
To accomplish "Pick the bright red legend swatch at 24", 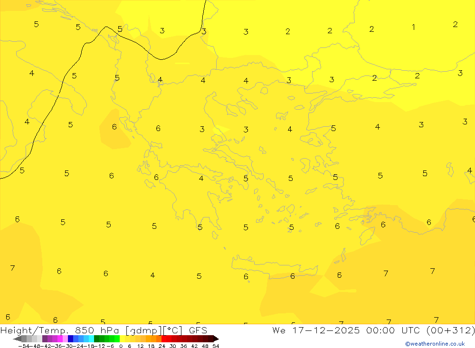I will (164, 339).
